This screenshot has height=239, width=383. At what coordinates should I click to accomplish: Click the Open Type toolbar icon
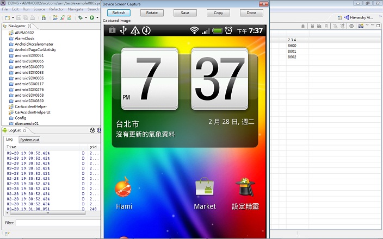tap(69, 17)
